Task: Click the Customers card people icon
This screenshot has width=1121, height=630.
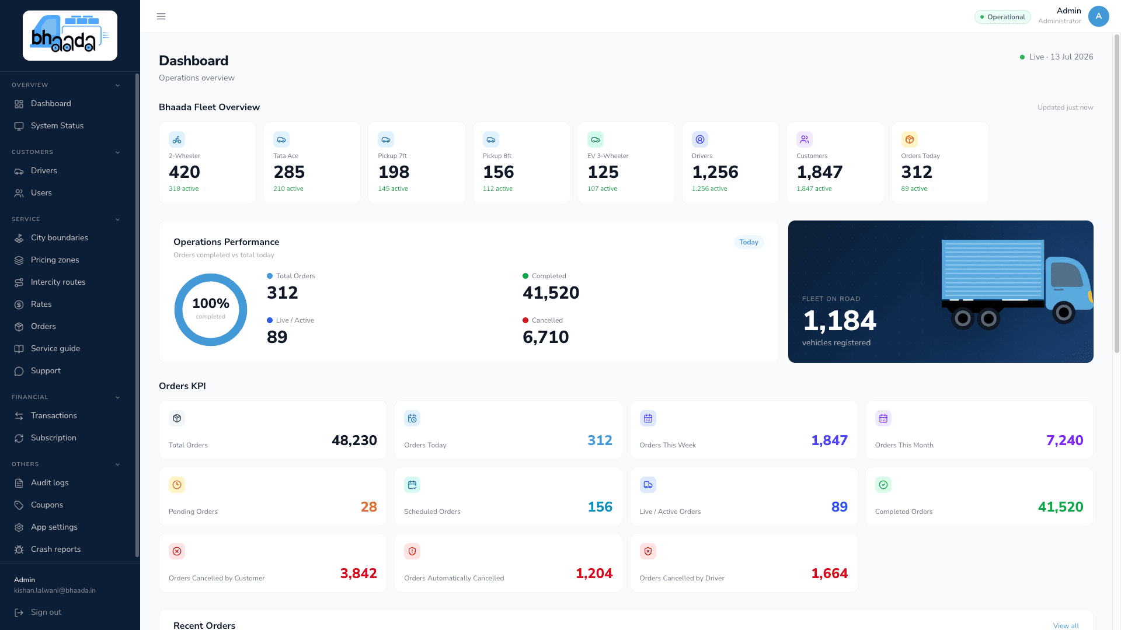Action: pos(805,139)
